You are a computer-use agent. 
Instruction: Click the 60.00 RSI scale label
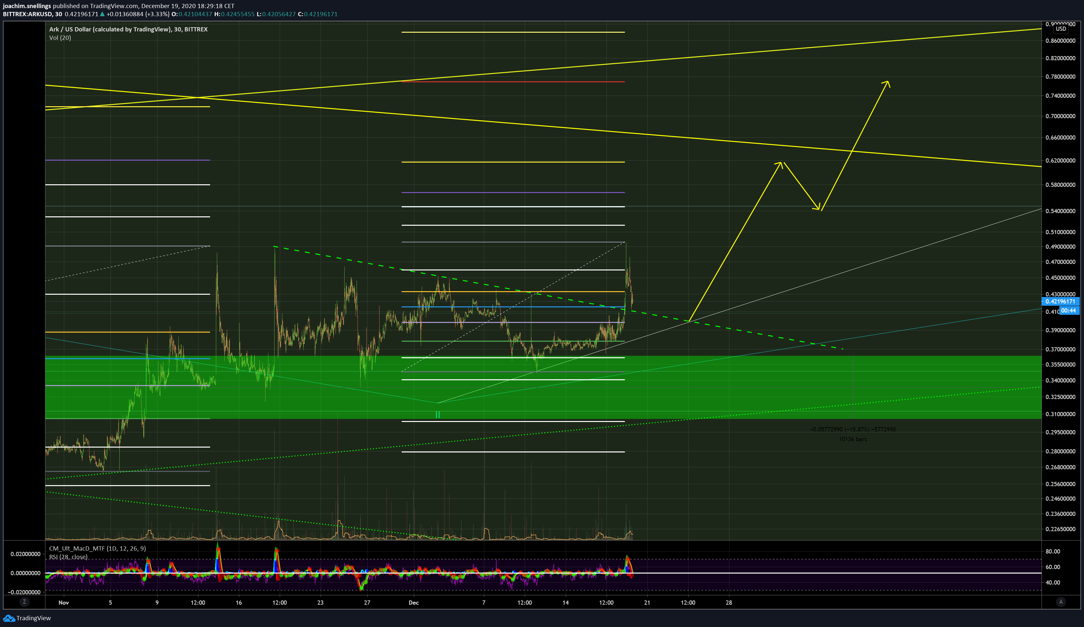point(1053,567)
